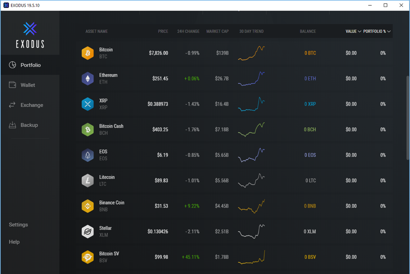Click the Litecoin silver icon
The image size is (410, 274).
(87, 181)
